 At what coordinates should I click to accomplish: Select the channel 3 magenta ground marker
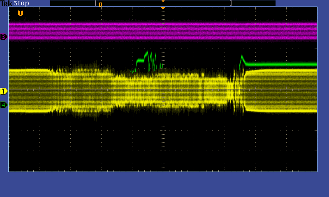pyautogui.click(x=4, y=37)
